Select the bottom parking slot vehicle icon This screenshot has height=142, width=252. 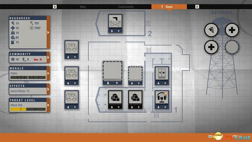coord(72,100)
